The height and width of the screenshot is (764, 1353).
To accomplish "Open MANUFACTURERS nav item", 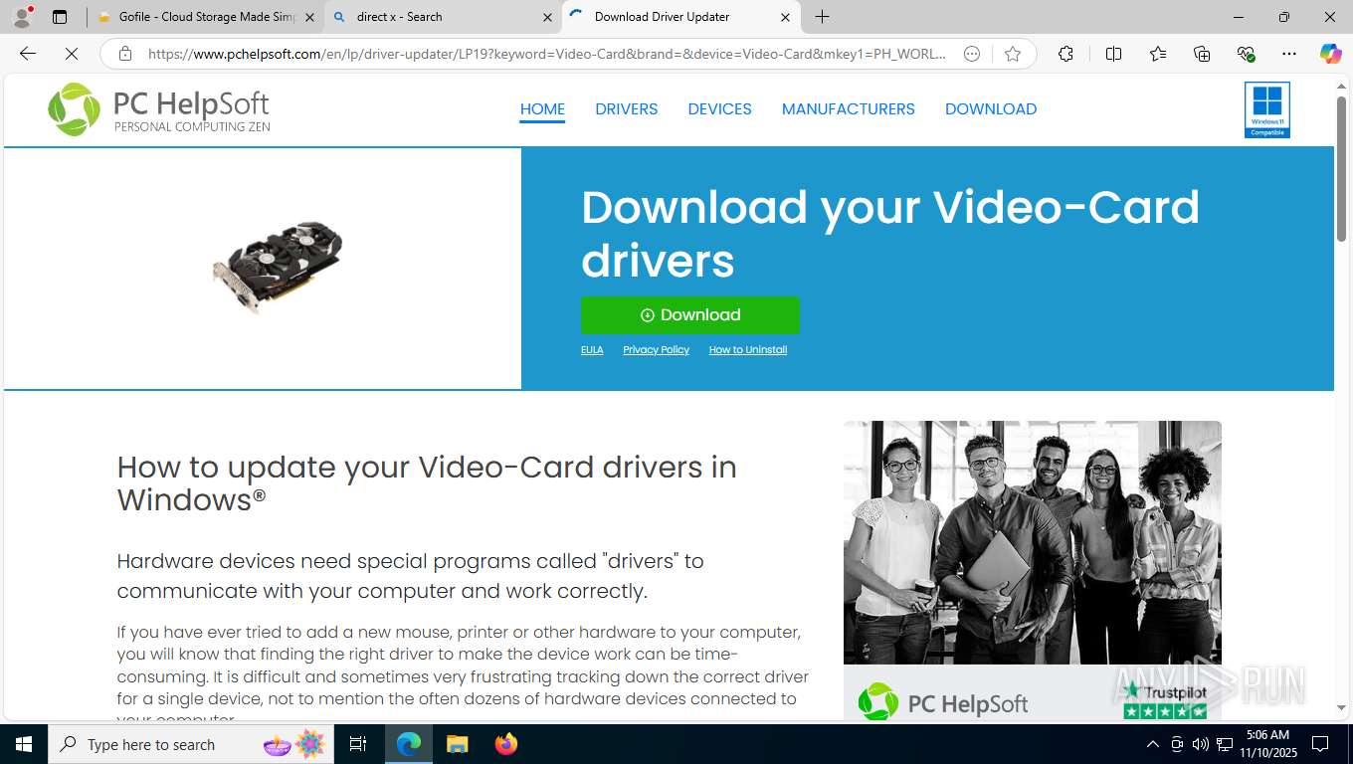I will coord(848,109).
